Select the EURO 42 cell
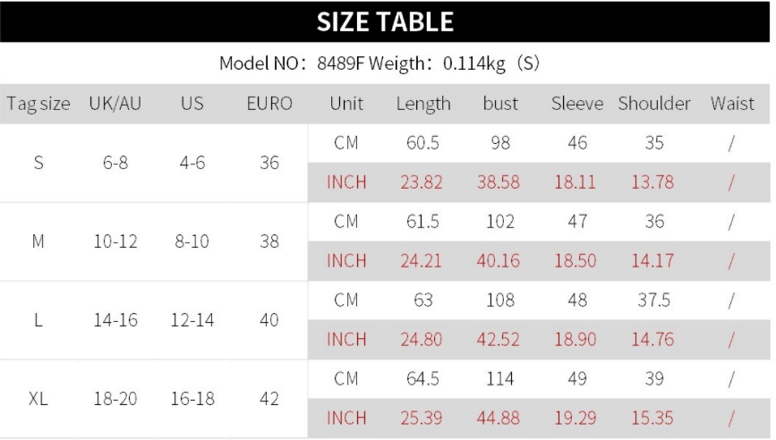 (269, 398)
